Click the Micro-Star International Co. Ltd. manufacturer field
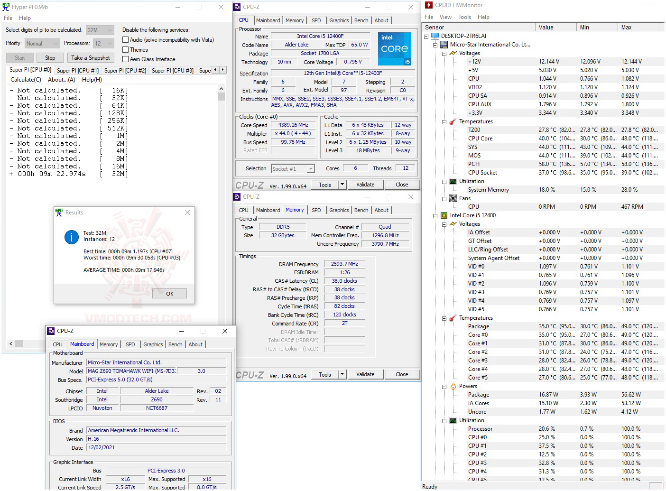The image size is (666, 491). (156, 362)
